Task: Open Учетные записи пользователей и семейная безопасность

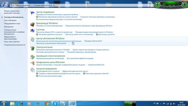Action: point(14,32)
